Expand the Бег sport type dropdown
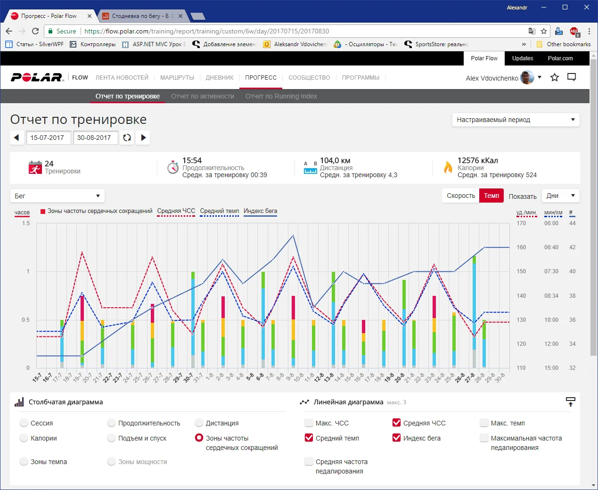Image resolution: width=598 pixels, height=490 pixels. pyautogui.click(x=57, y=196)
